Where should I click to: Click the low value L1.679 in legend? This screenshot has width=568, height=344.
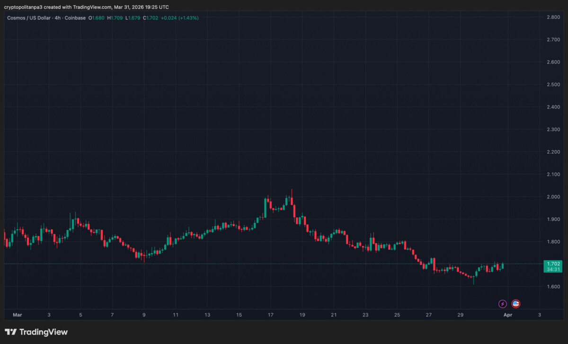point(133,18)
